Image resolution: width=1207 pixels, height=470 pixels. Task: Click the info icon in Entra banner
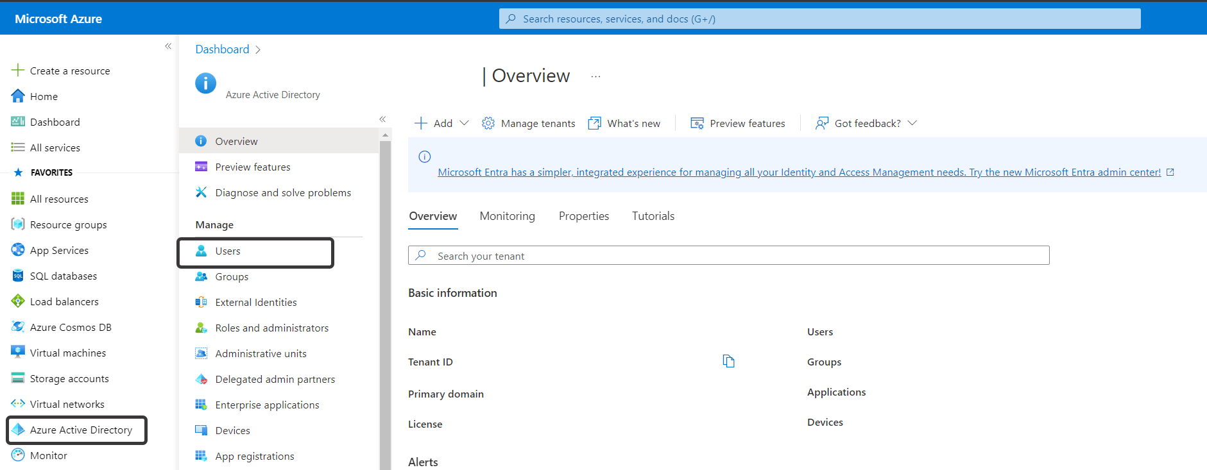424,156
